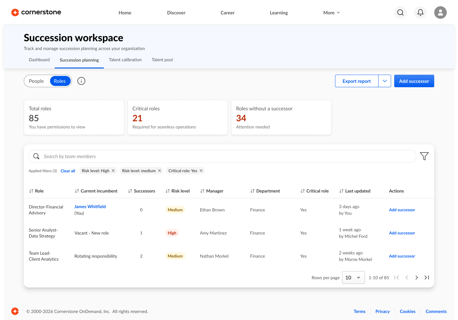Jump to the last page of results

click(x=427, y=277)
